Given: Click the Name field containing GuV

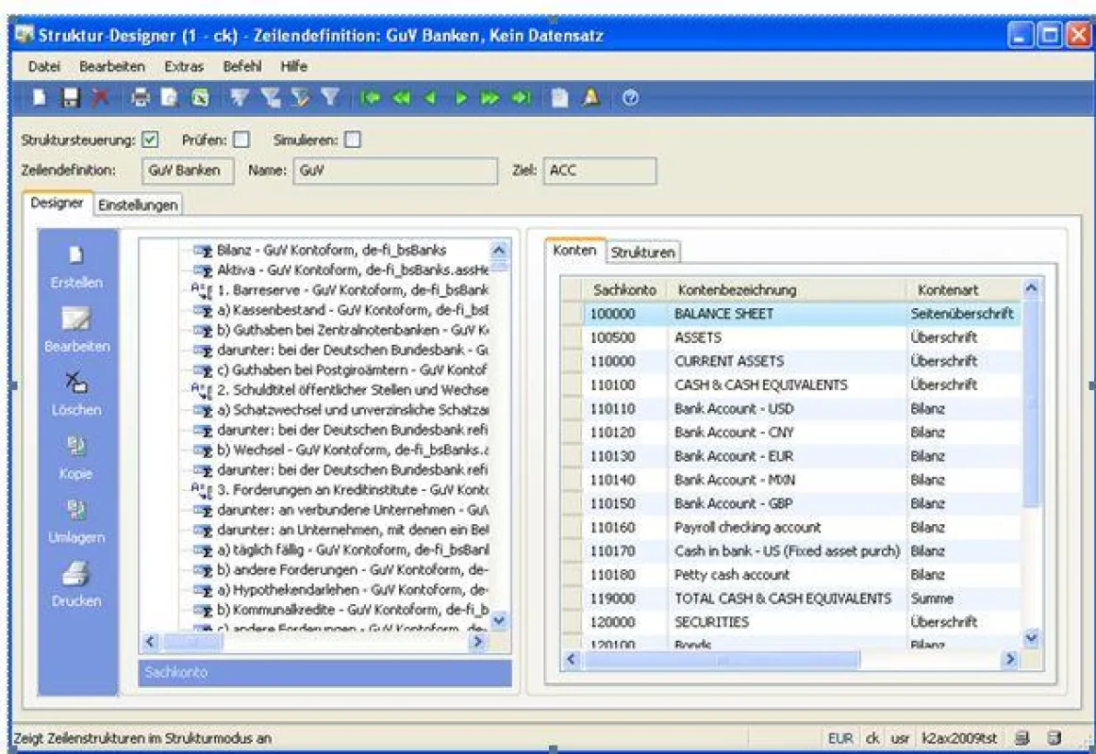Looking at the screenshot, I should point(395,171).
